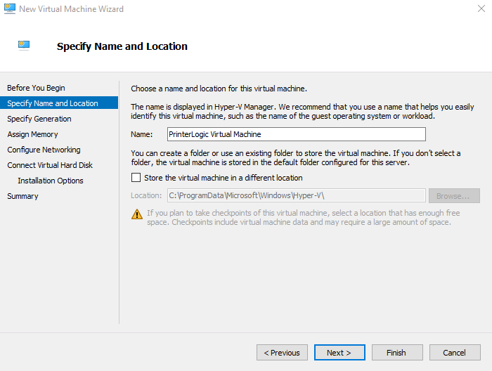Click into the Name text field
Image resolution: width=492 pixels, height=371 pixels.
(x=296, y=134)
